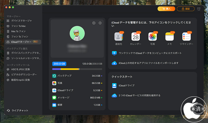
Task: Open the メモ notes icon
Action: [x=169, y=36]
